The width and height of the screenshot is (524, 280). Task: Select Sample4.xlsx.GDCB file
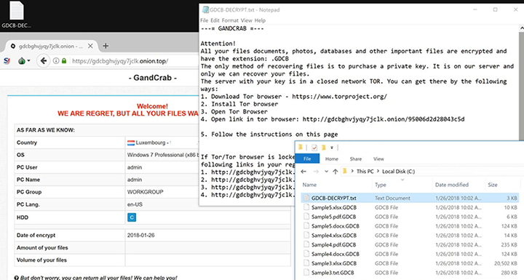pyautogui.click(x=334, y=236)
